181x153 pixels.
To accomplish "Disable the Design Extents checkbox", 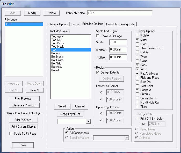I will click(98, 72).
